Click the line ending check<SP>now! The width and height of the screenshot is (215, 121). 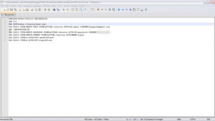click(31, 38)
